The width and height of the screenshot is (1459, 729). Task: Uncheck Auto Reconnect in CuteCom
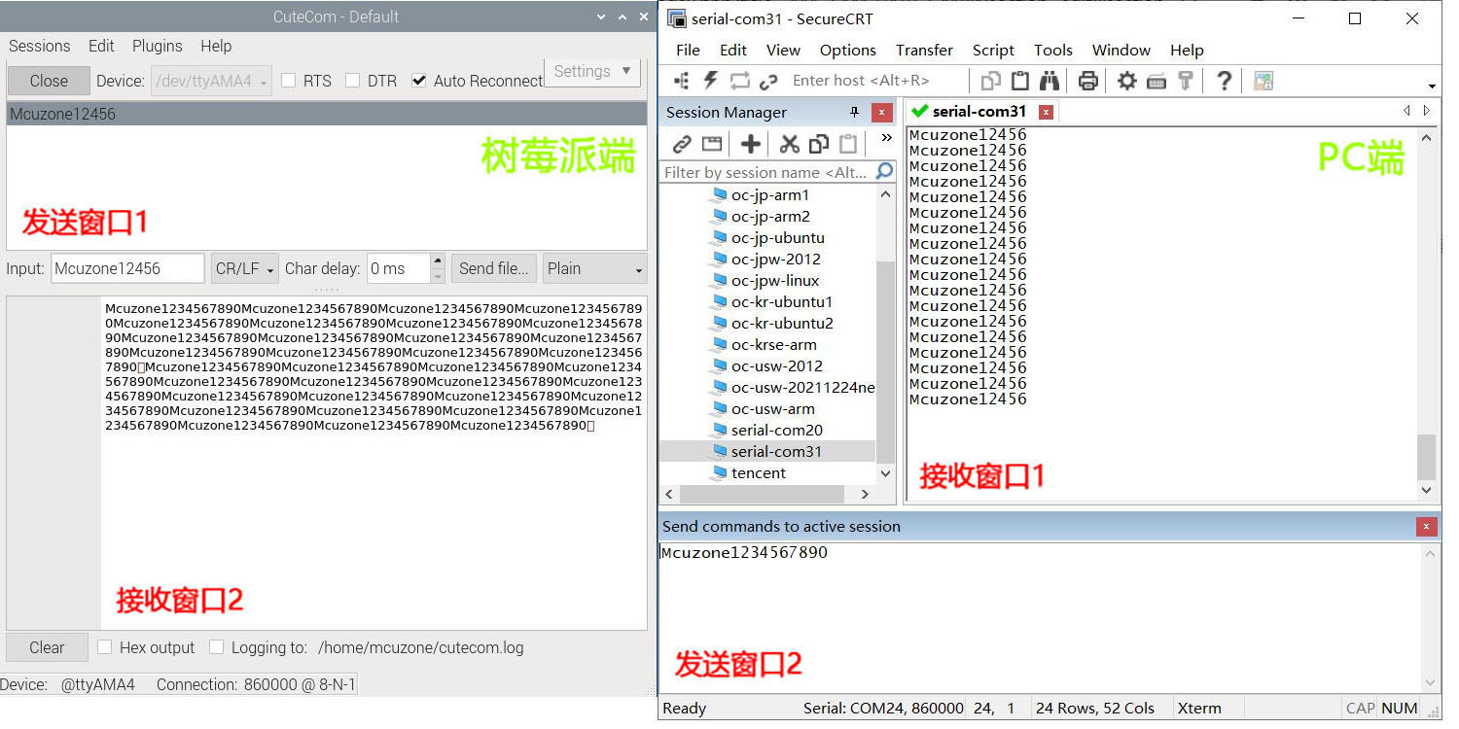tap(418, 81)
